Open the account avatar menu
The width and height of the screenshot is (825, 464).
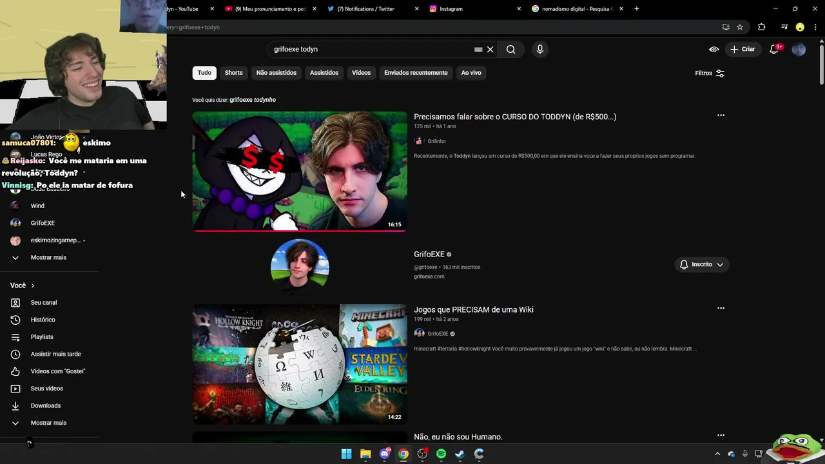pos(799,49)
